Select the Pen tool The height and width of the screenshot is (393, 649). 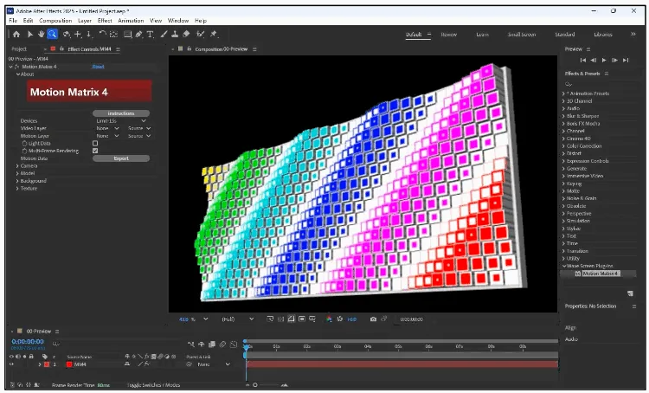point(139,35)
